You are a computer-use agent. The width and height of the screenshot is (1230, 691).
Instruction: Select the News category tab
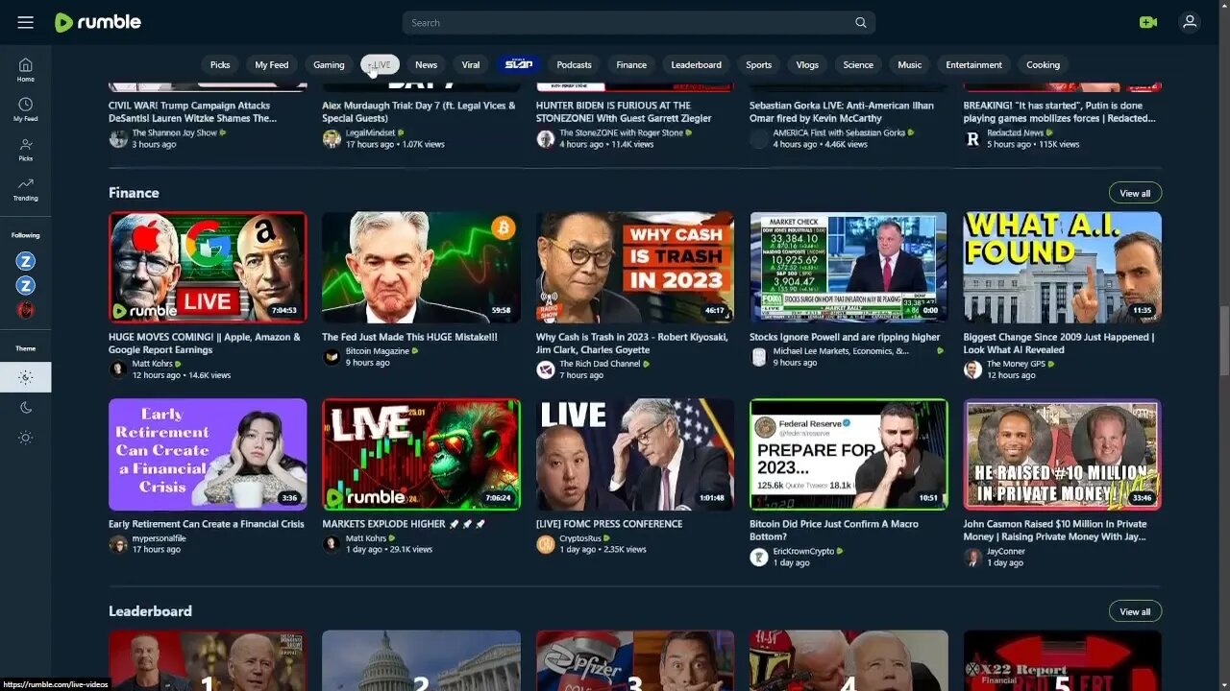426,64
